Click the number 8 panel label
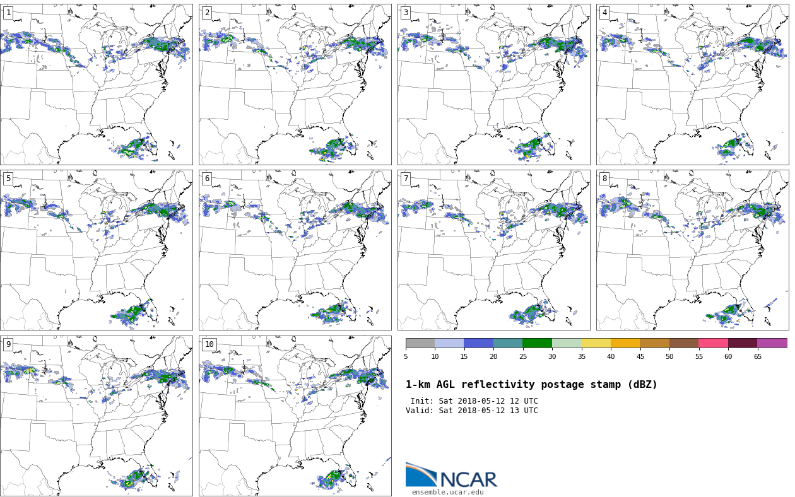Viewport: 795px width, 497px height. pyautogui.click(x=604, y=178)
